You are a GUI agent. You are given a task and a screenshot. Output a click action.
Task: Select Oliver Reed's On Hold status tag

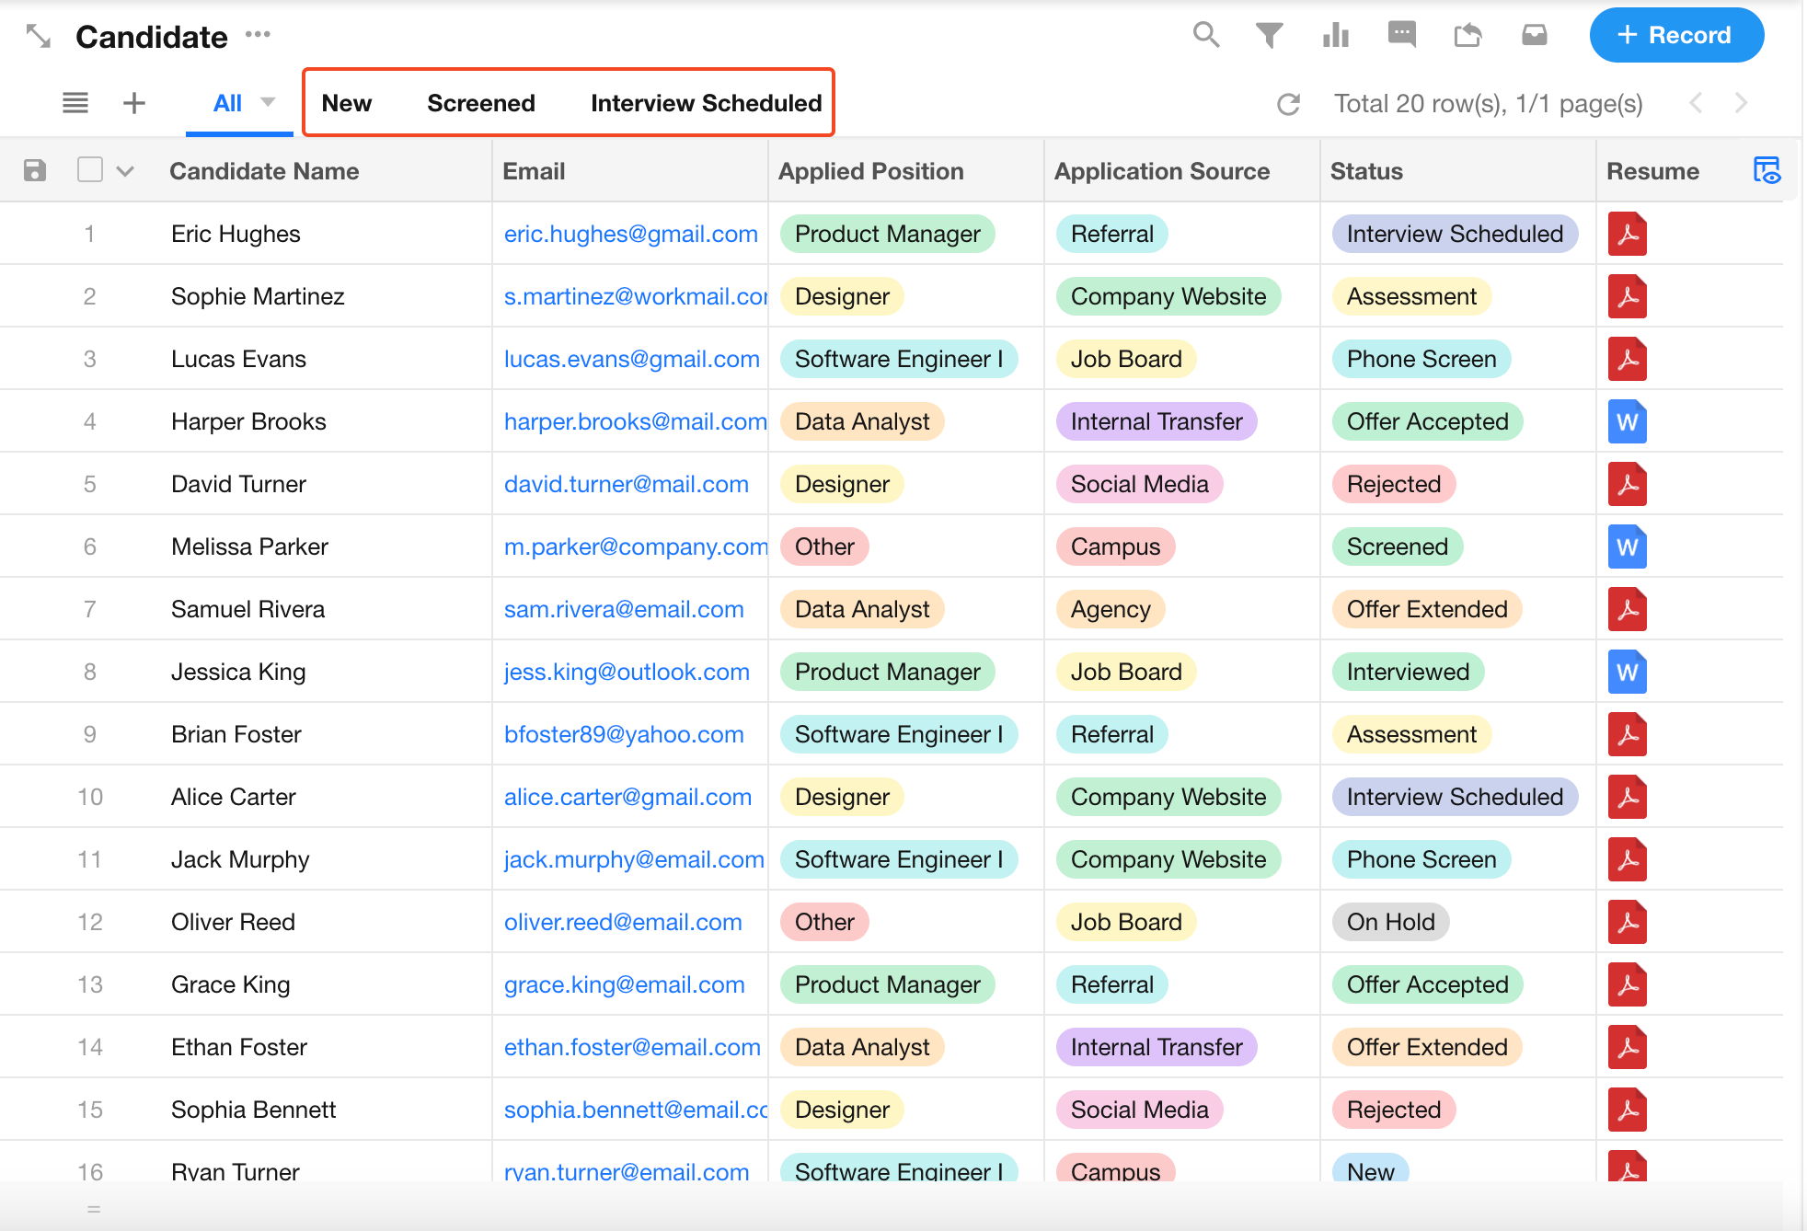1391,922
